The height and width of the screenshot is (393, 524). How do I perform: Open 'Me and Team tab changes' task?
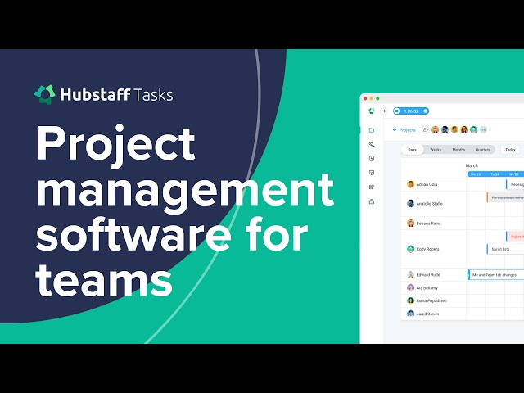(496, 275)
